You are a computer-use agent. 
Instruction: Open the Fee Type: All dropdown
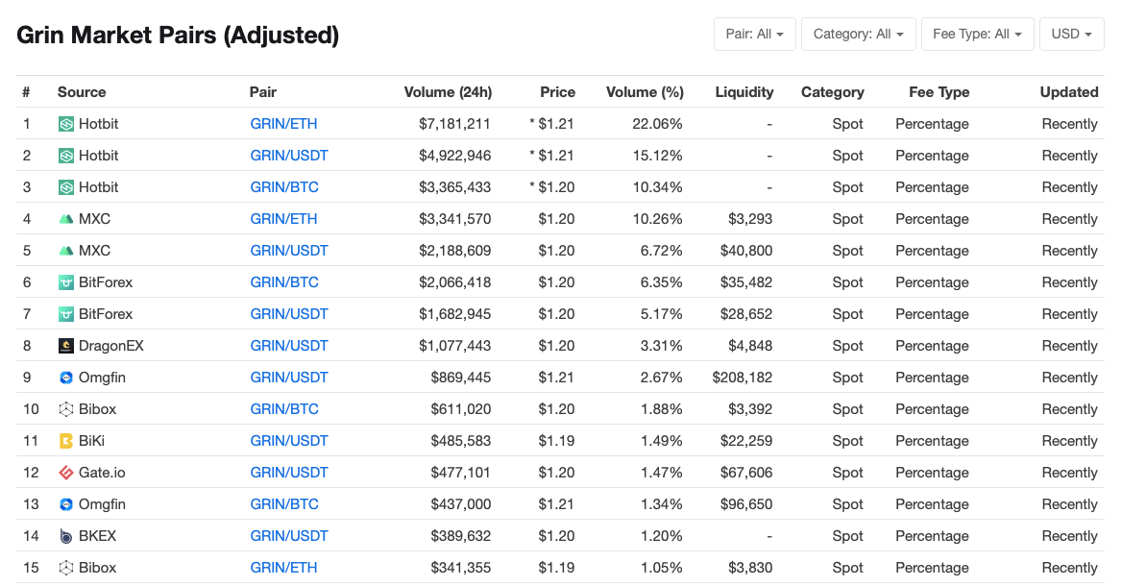coord(977,34)
